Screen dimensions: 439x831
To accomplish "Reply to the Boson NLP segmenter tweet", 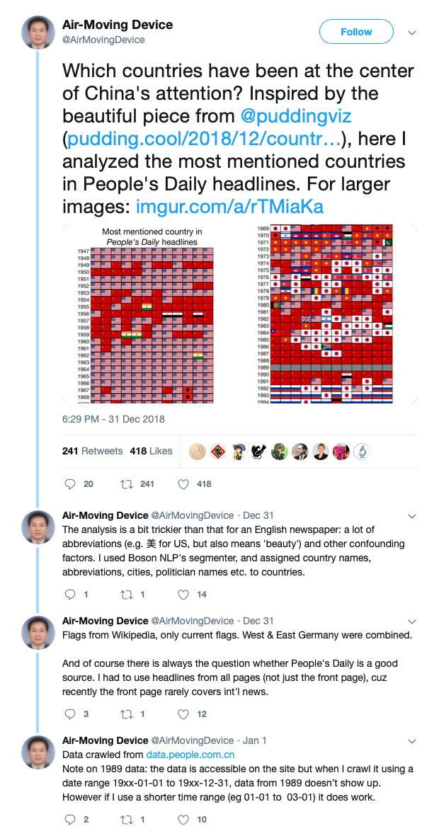I will click(x=70, y=595).
